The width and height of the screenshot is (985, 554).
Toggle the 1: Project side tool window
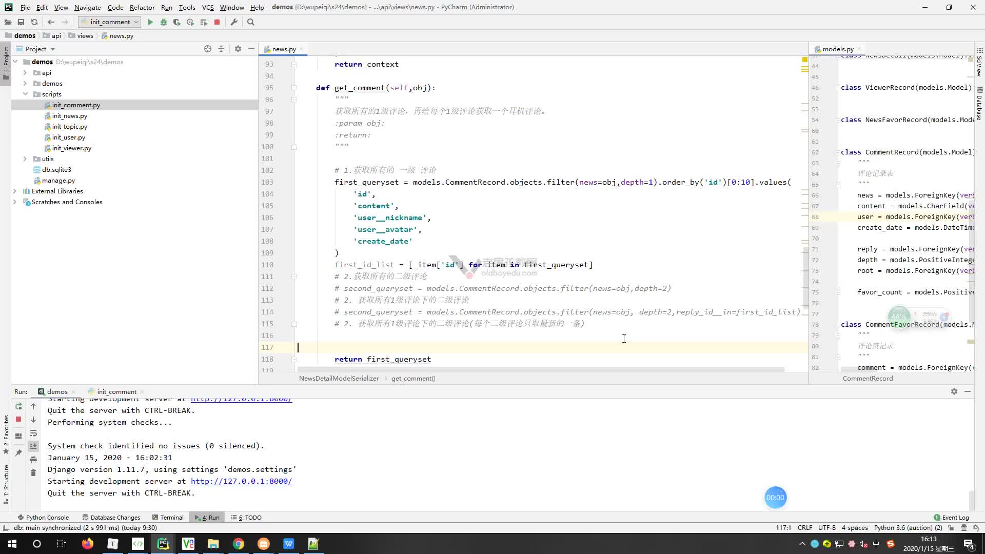tap(6, 63)
